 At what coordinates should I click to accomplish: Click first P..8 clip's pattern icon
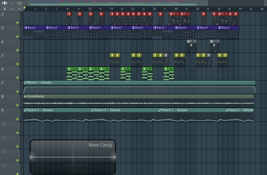tap(188, 41)
